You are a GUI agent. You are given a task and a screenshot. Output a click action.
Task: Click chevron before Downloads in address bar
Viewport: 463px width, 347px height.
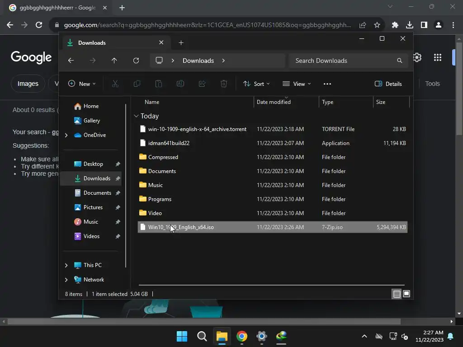click(x=173, y=61)
